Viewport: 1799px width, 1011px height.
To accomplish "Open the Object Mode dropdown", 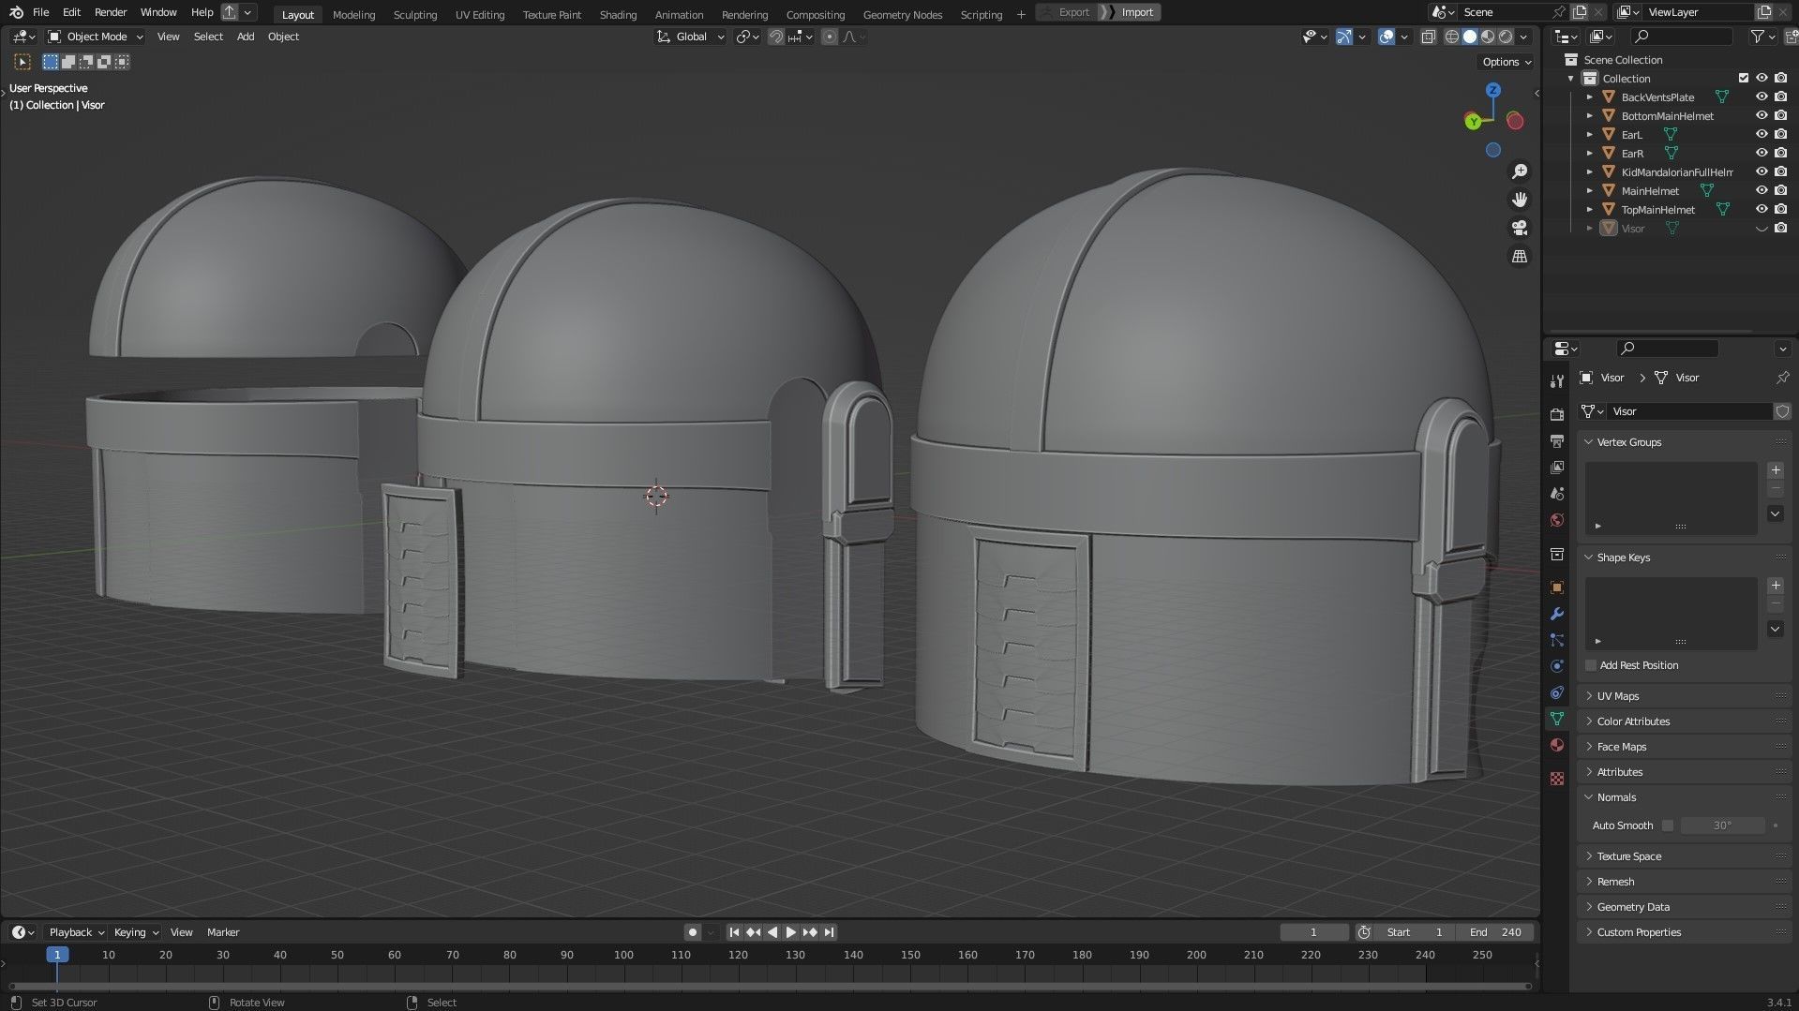I will coord(96,37).
